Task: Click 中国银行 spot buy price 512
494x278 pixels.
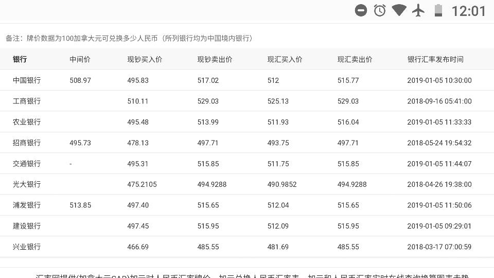Action: click(x=273, y=80)
